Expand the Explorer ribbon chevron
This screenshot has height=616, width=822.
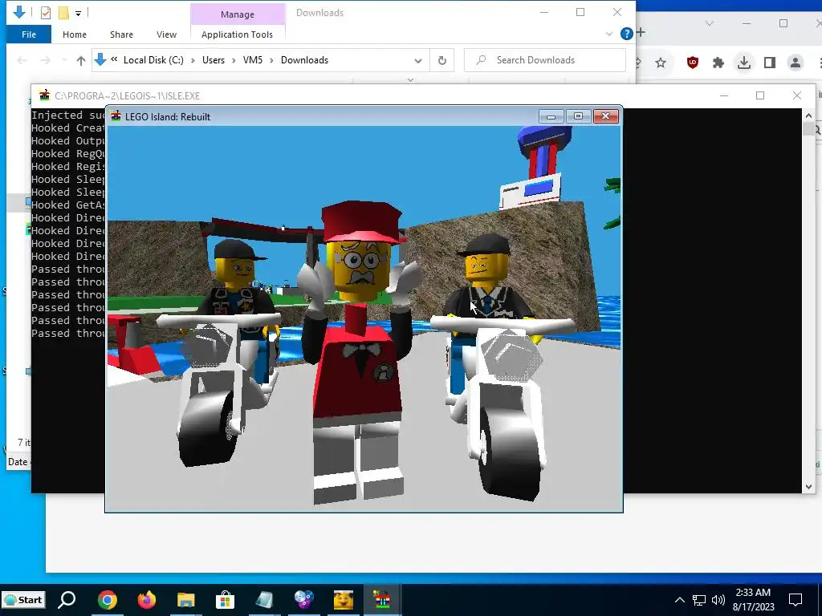pyautogui.click(x=609, y=34)
